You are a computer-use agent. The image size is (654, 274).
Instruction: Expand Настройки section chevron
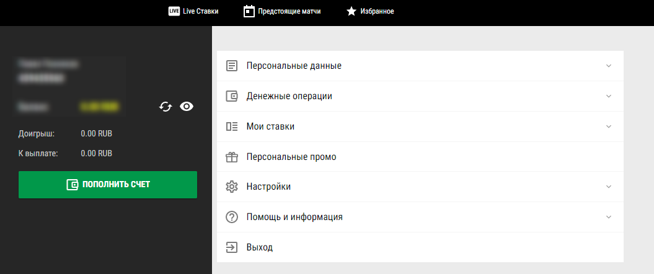click(x=608, y=187)
